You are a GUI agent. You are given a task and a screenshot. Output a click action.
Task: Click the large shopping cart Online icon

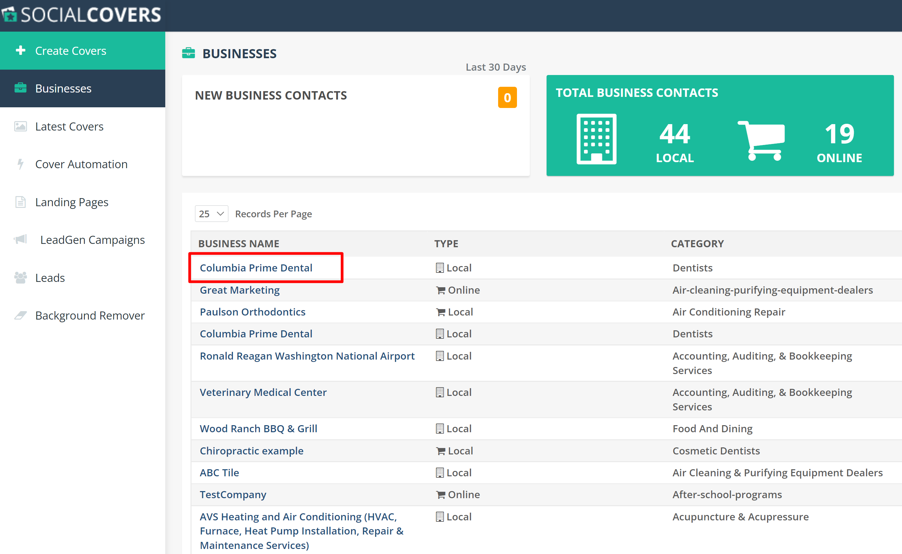[762, 140]
